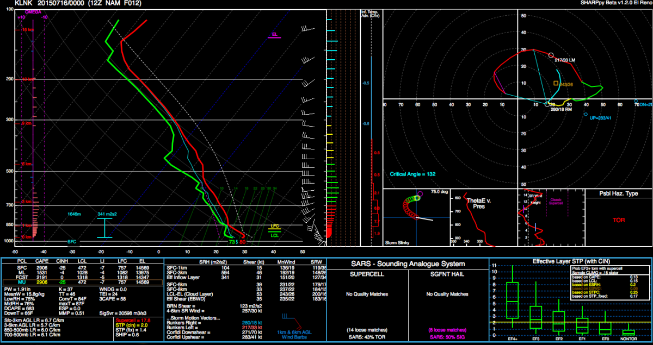
Task: Select the NONTOR axis label
Action: tap(628, 339)
